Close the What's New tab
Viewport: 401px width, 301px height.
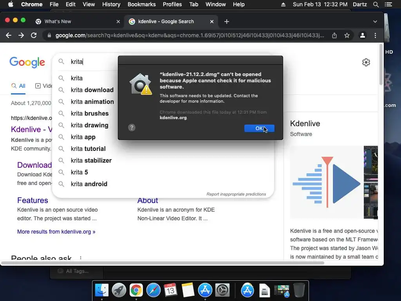118,22
